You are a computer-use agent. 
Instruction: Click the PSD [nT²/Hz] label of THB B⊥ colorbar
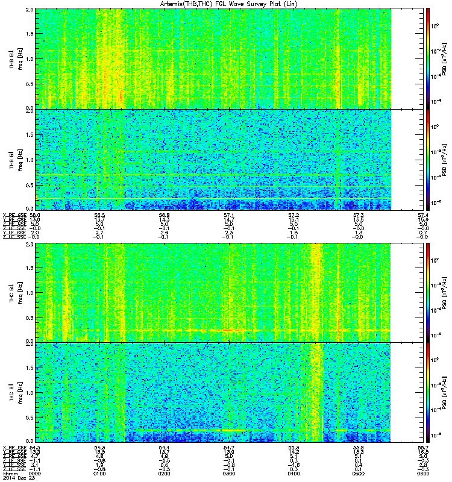coord(444,58)
